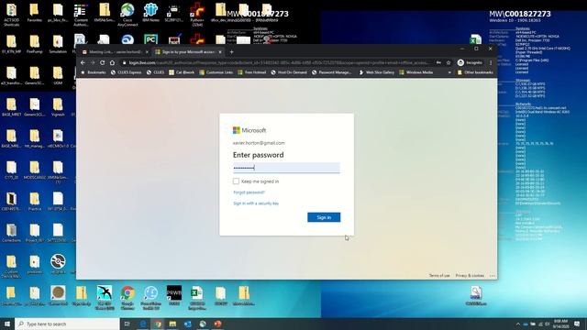The image size is (587, 330).
Task: Open the Other bookmarks folder
Action: pyautogui.click(x=475, y=72)
